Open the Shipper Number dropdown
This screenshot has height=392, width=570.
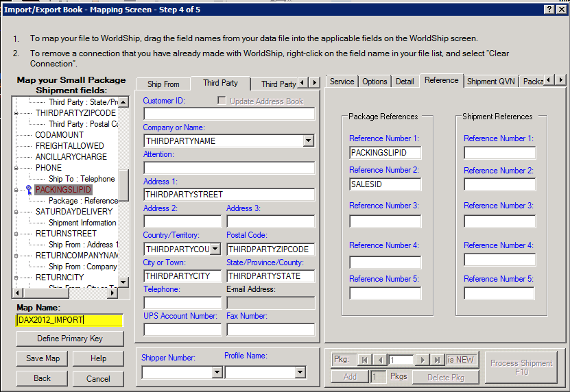[217, 372]
